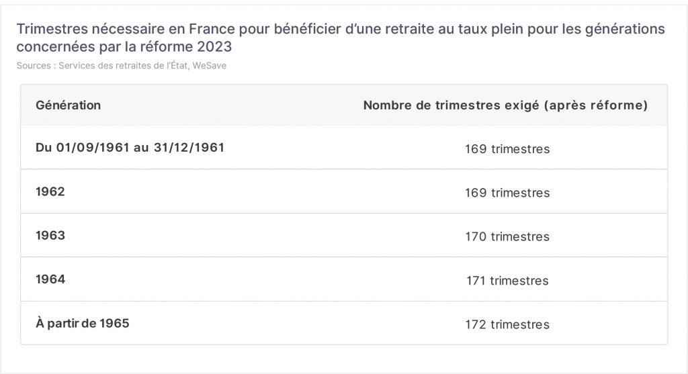Click the word France in the title
Screen dimensions: 688x374
212,29
